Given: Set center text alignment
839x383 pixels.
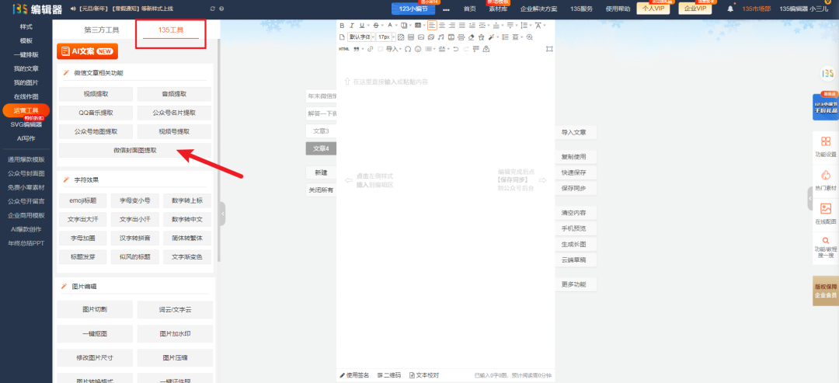Looking at the screenshot, I should click(x=442, y=25).
